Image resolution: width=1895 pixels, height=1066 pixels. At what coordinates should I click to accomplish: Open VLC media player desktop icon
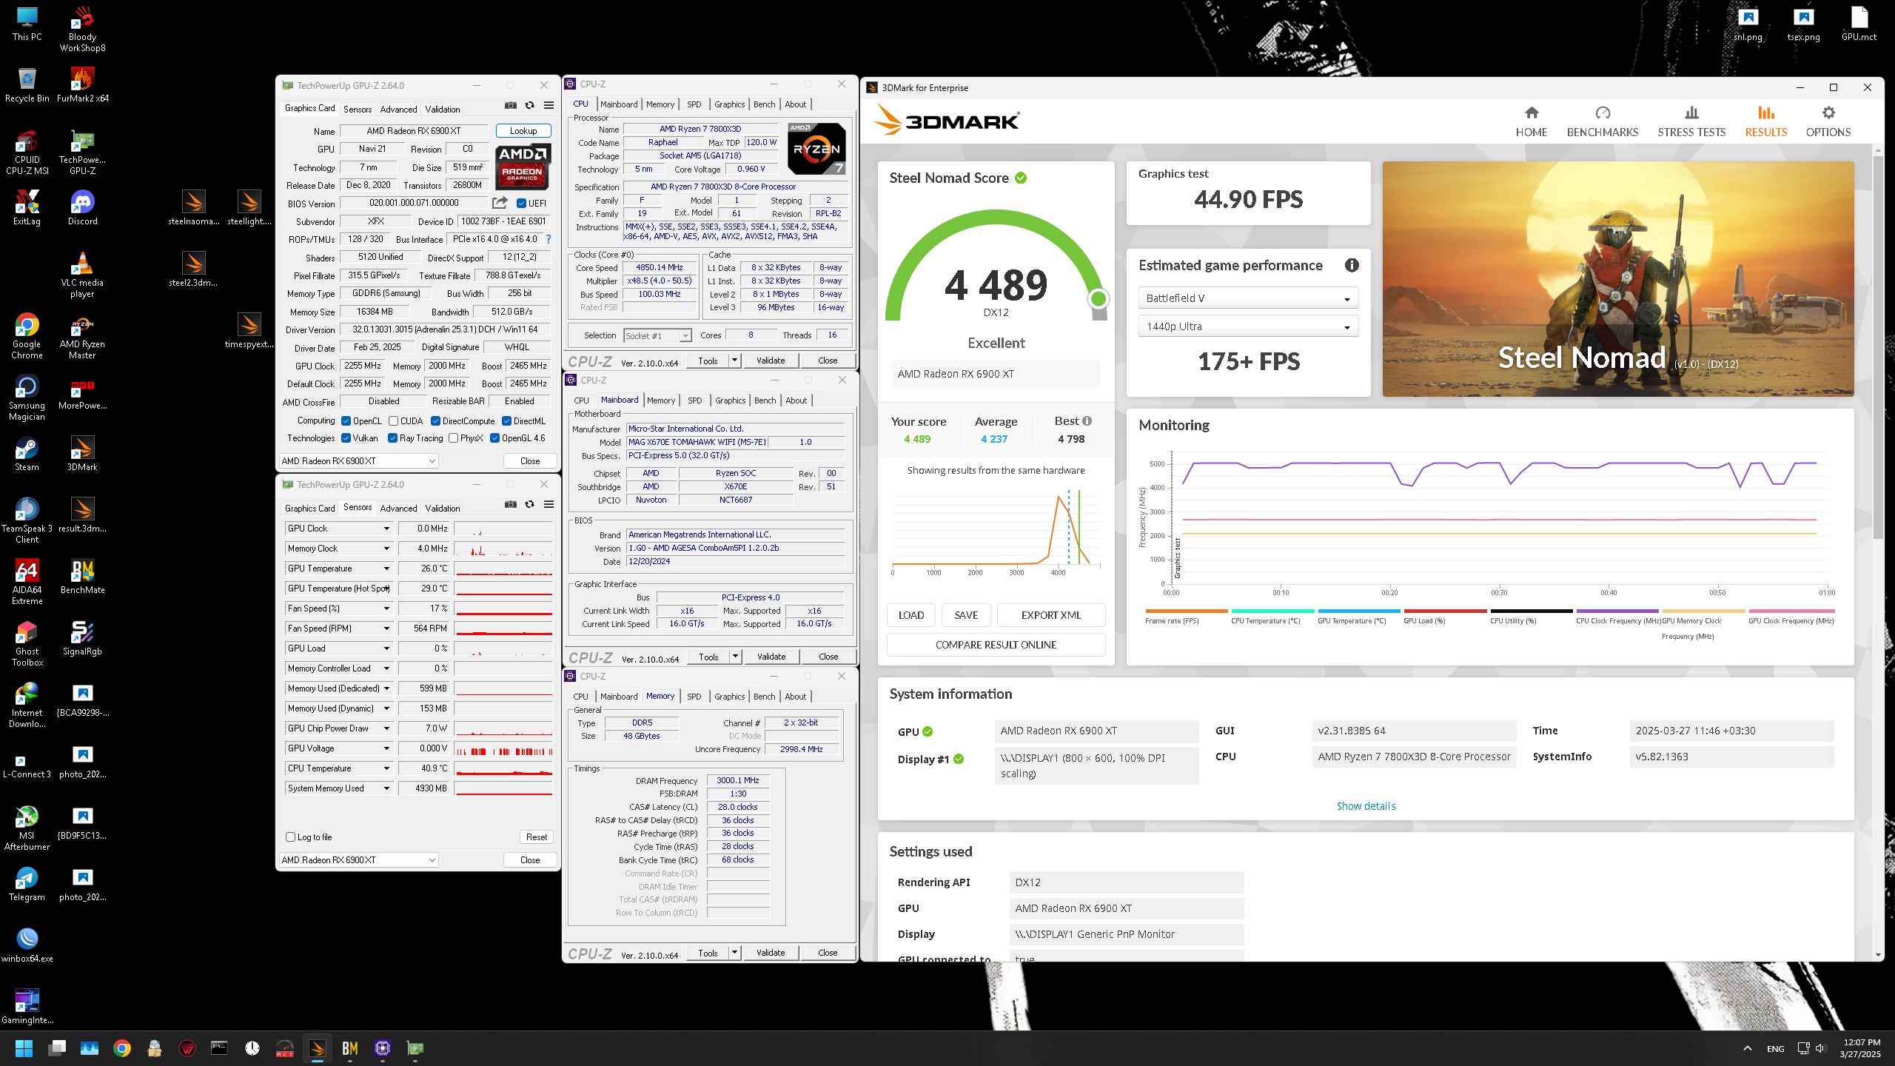click(82, 275)
